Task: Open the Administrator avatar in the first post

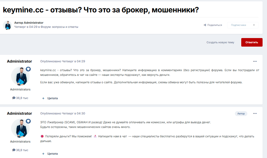Action: (x=20, y=76)
